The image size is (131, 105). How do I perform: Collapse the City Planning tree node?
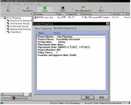point(2,18)
